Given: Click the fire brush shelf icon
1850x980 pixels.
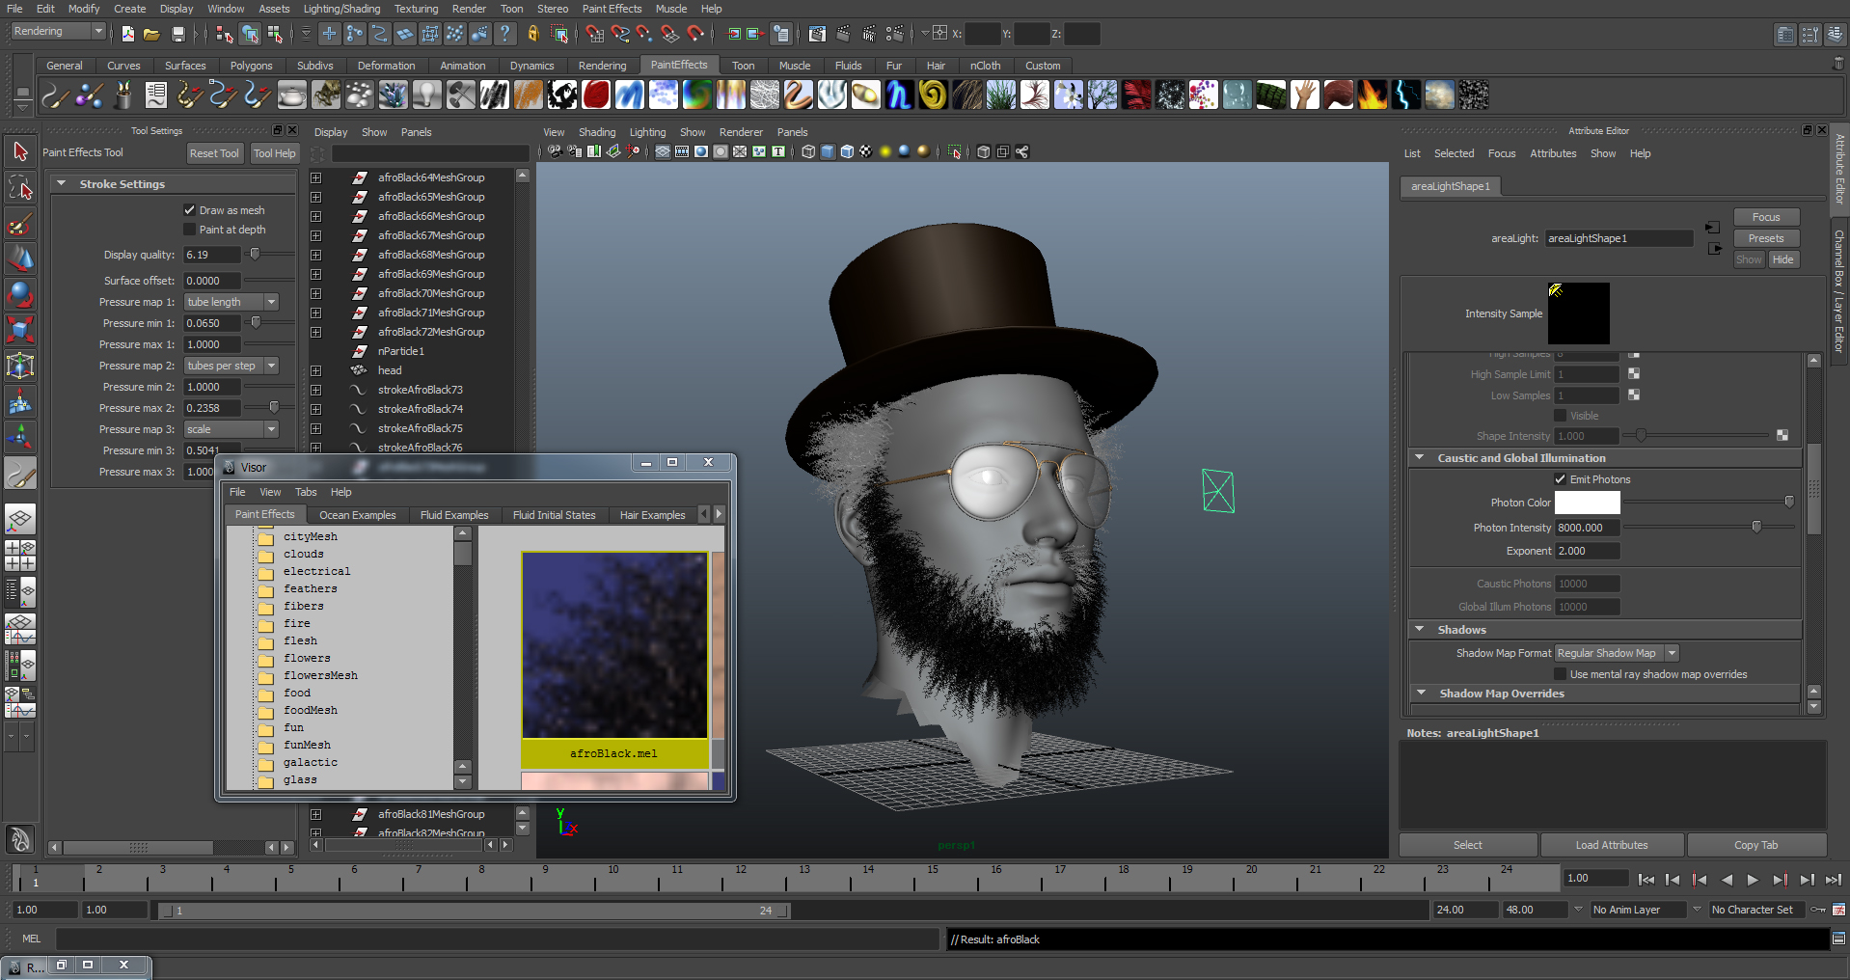Looking at the screenshot, I should [1372, 95].
